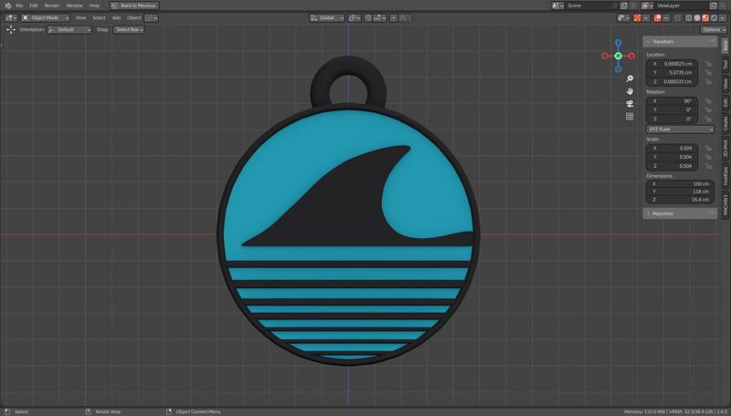
Task: Open the snapping options dropdown
Action: [379, 17]
